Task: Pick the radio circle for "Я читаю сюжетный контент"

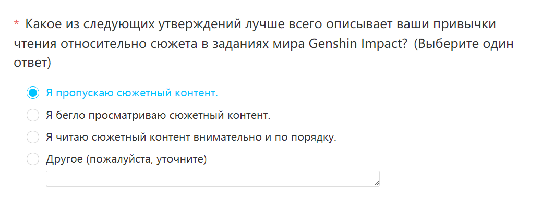Action: (x=33, y=137)
